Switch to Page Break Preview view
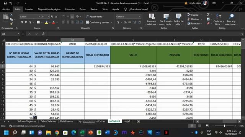 pyautogui.click(x=207, y=126)
